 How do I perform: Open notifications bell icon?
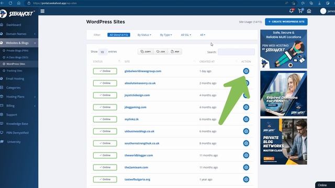(292, 11)
